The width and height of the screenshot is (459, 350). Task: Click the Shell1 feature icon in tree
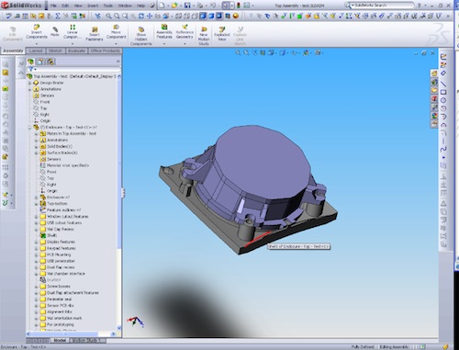43,235
